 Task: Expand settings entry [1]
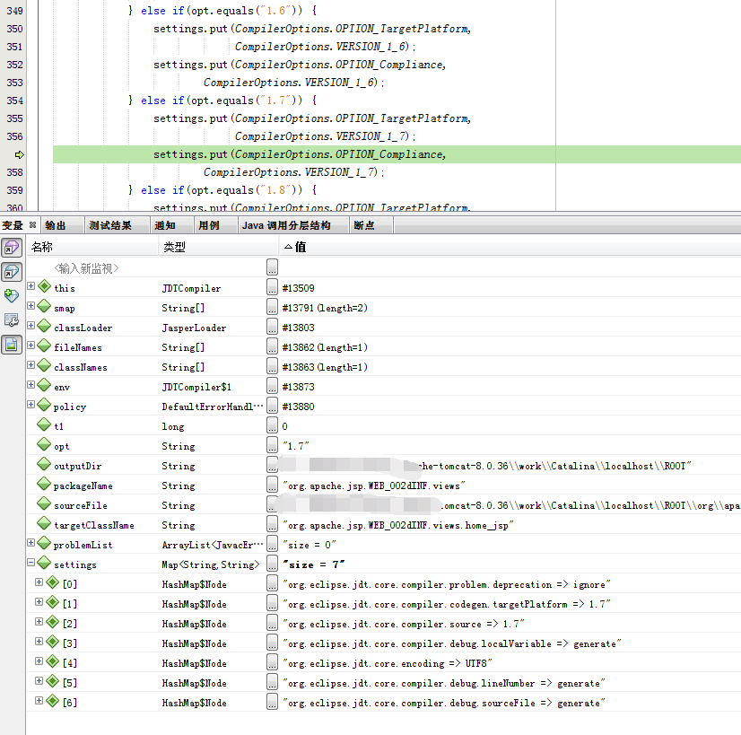coord(39,602)
